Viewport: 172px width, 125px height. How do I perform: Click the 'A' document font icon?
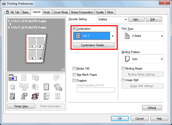pos(35,87)
